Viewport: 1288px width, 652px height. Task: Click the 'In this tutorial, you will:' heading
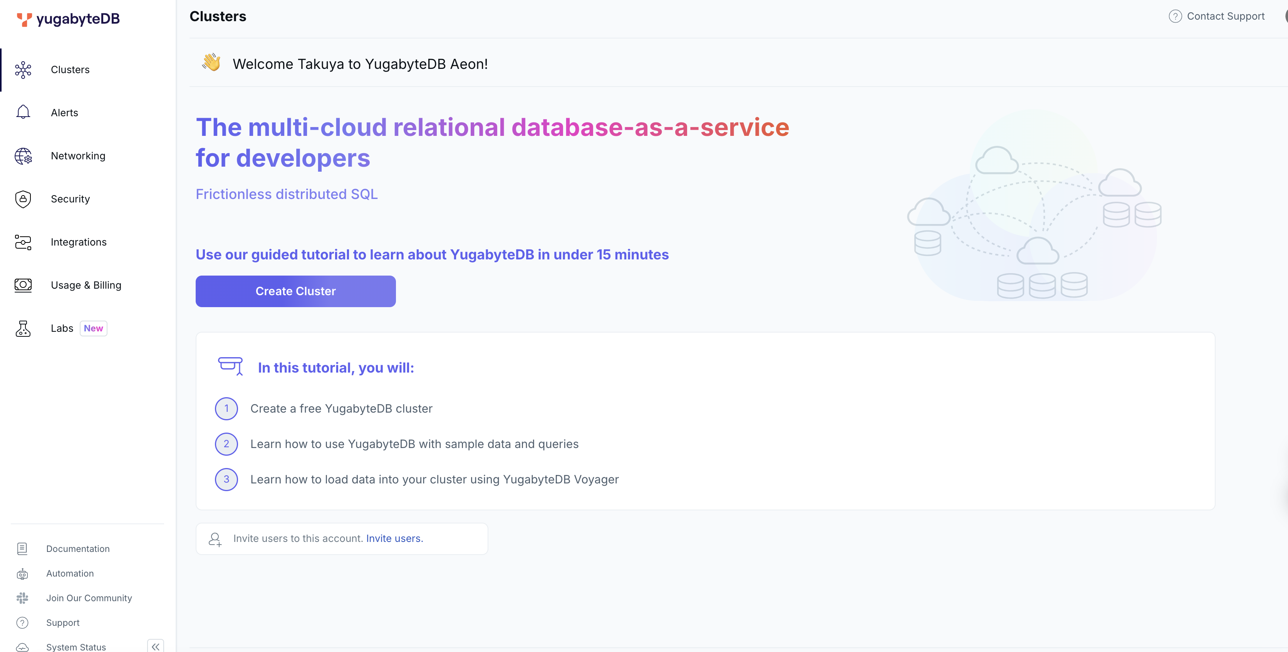point(336,368)
